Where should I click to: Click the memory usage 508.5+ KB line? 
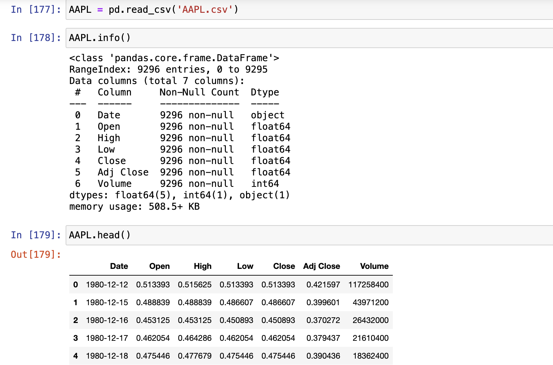[x=134, y=207]
